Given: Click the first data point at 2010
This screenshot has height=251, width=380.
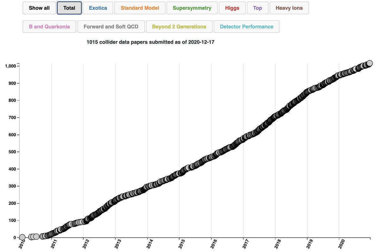Looking at the screenshot, I should point(22,237).
